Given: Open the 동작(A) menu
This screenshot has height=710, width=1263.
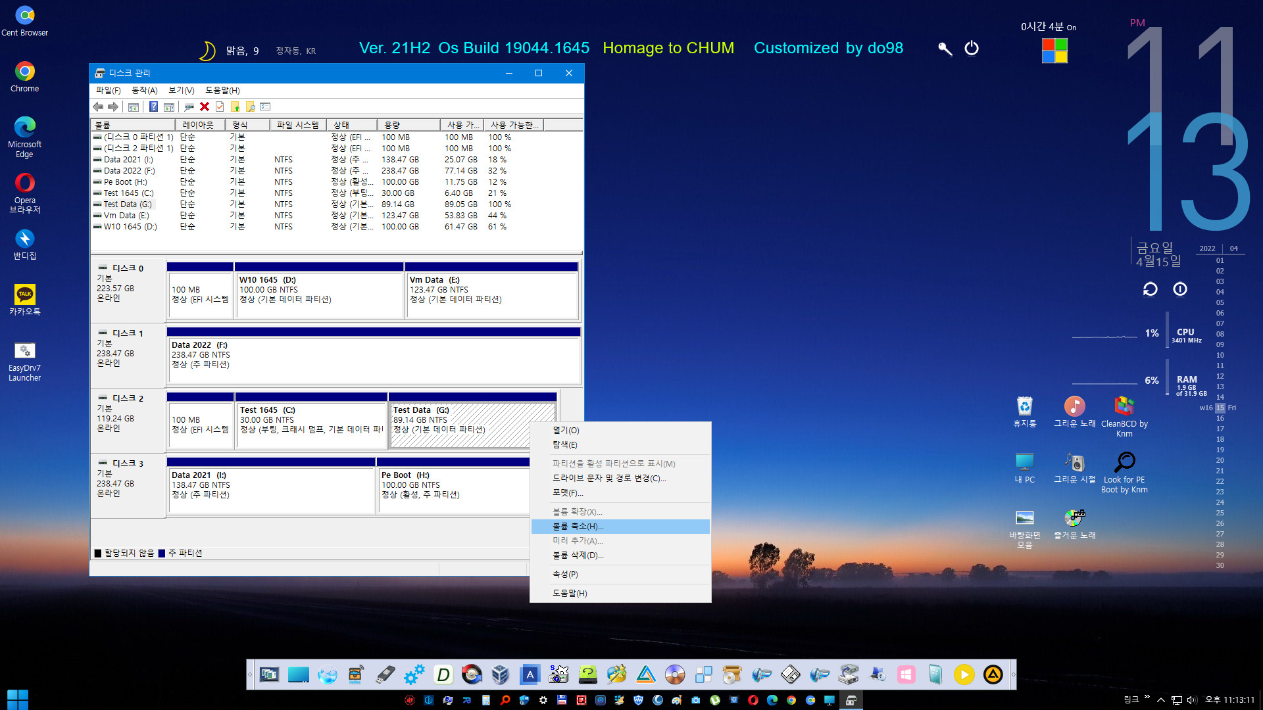Looking at the screenshot, I should (x=145, y=90).
